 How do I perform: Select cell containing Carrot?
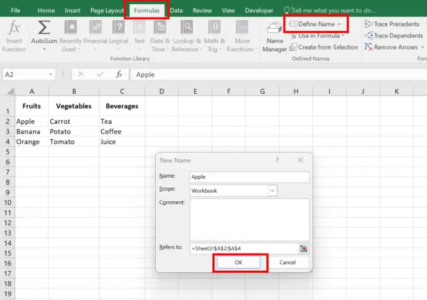[x=74, y=121]
